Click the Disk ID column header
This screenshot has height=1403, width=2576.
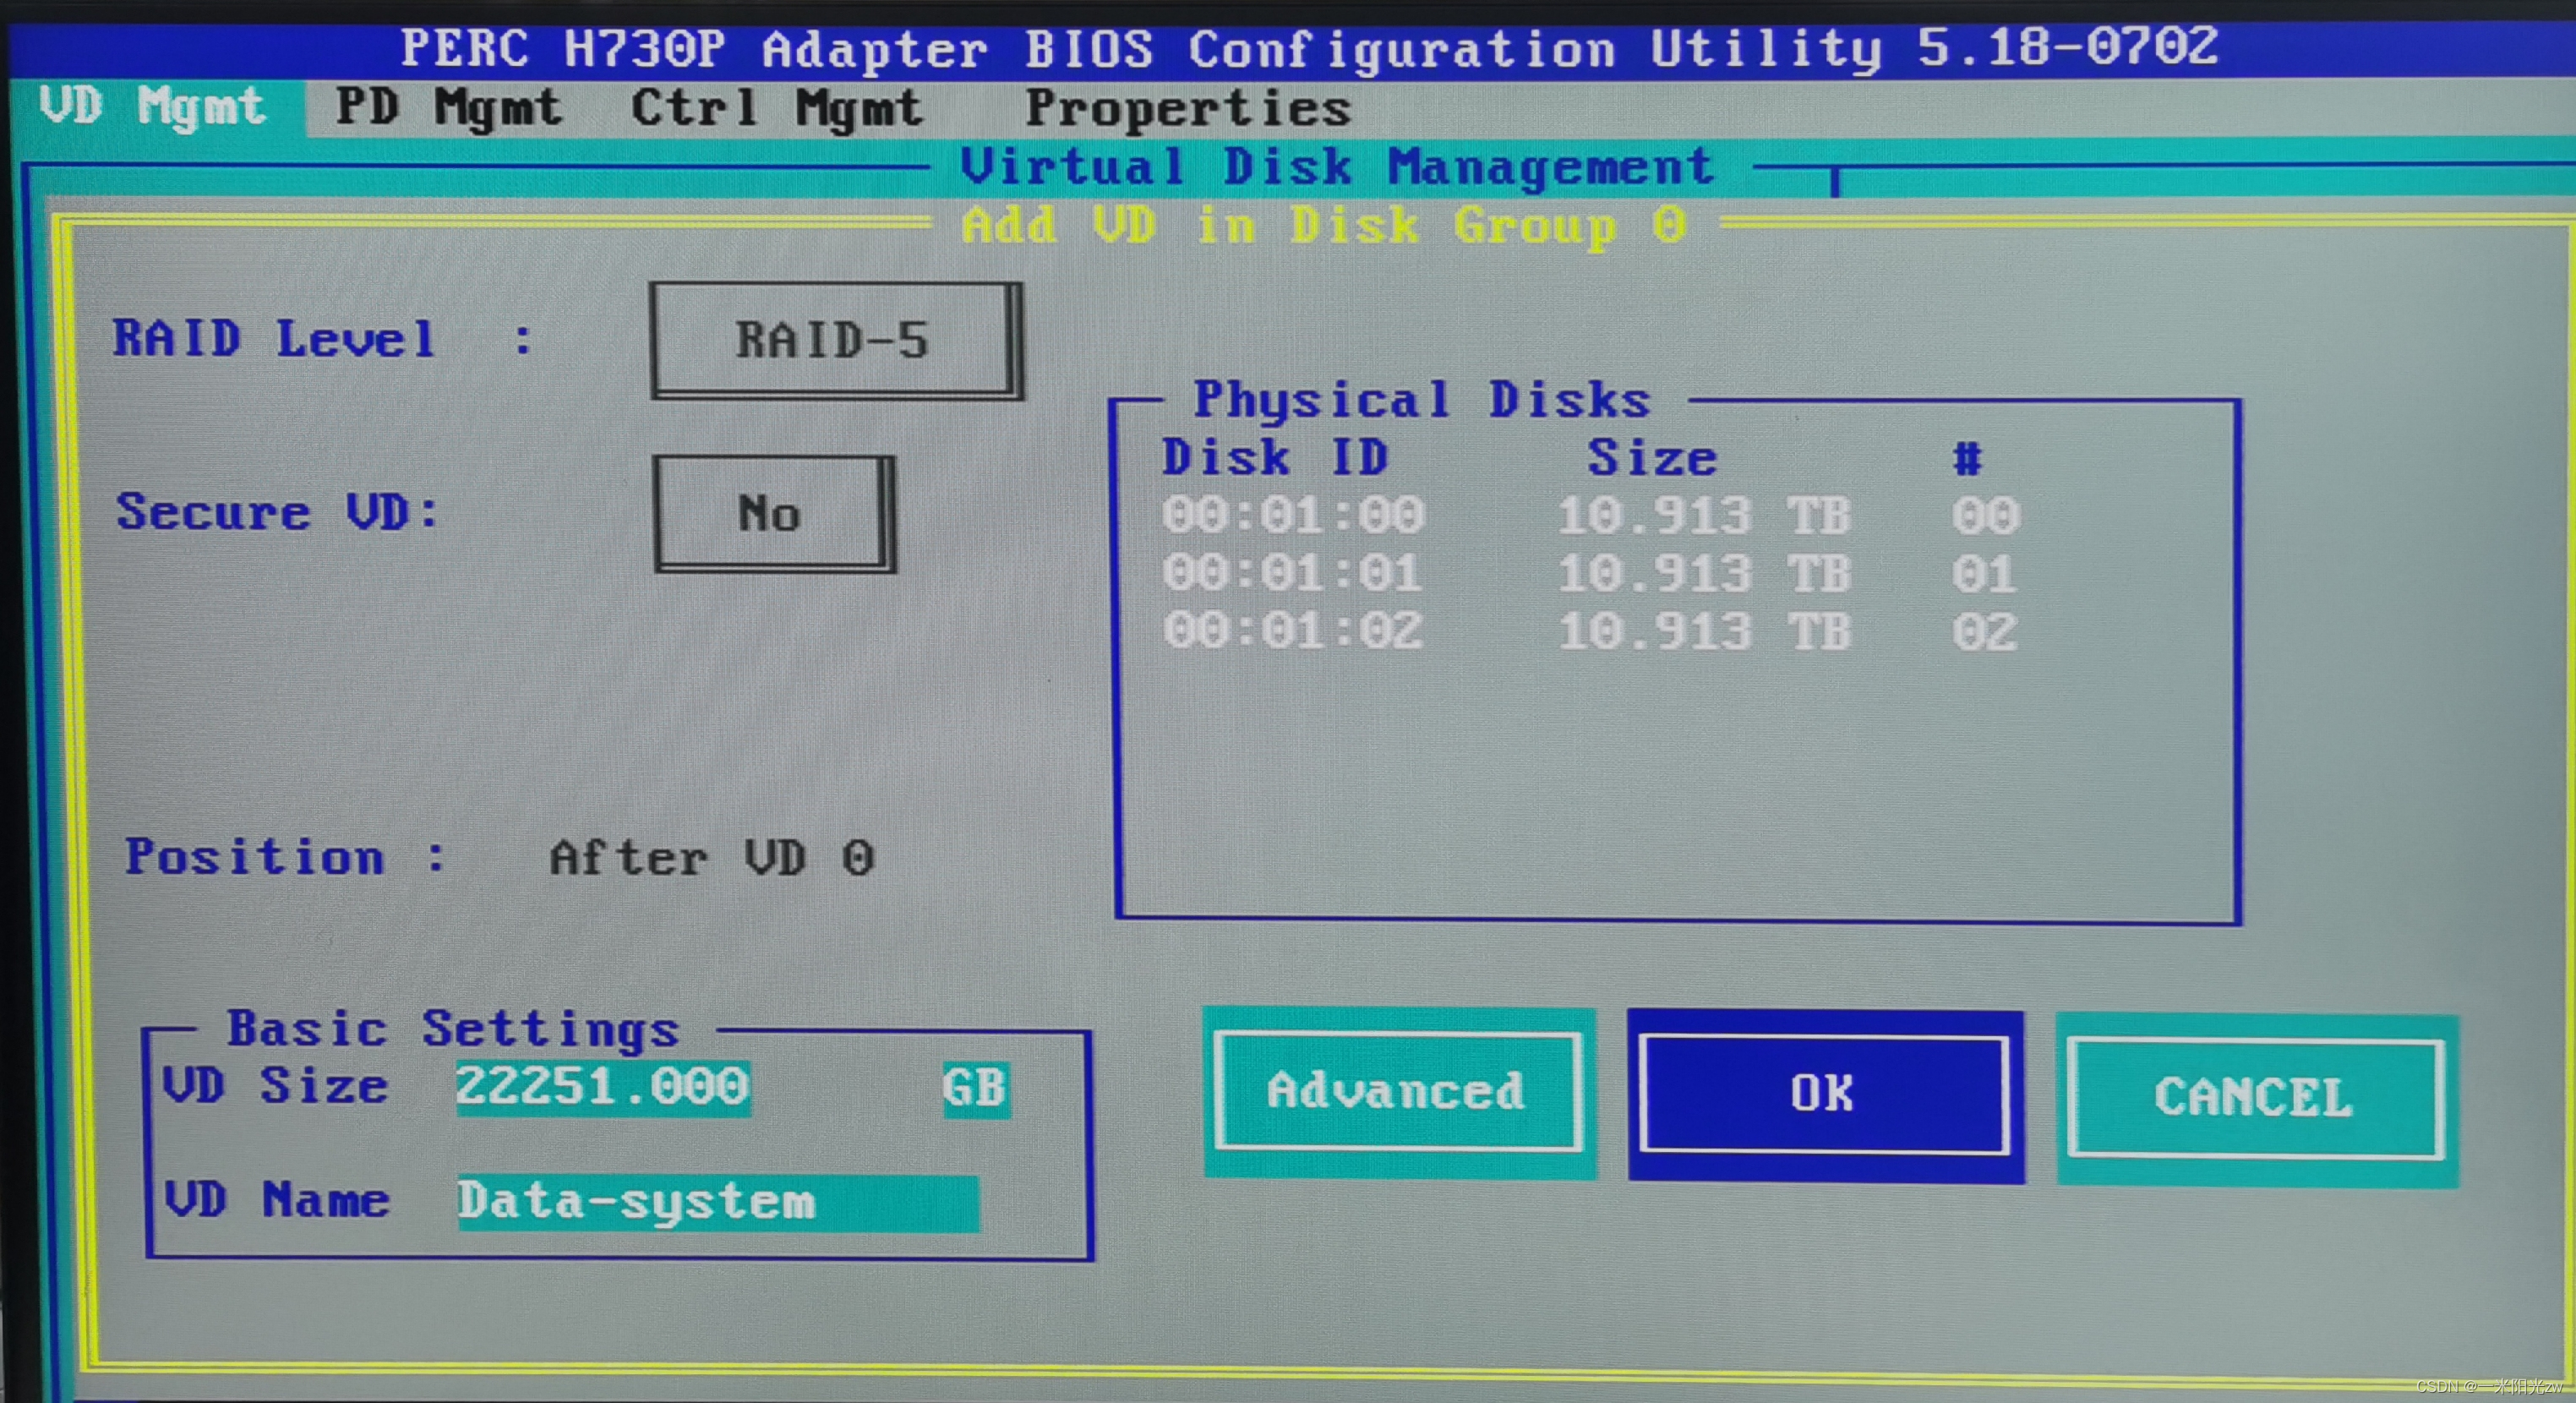(x=1275, y=458)
